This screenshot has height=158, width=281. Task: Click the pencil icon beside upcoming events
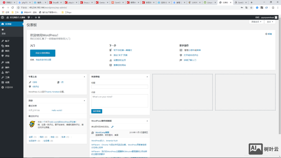click(112, 127)
